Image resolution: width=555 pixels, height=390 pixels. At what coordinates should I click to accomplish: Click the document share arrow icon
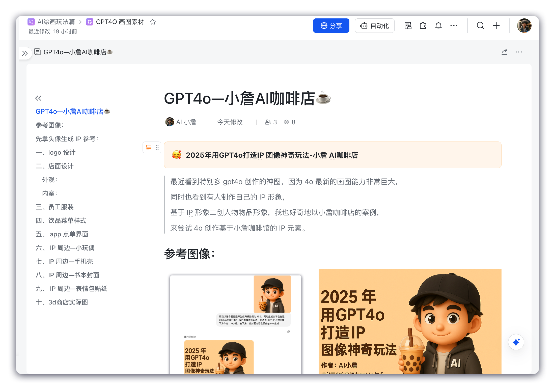pos(504,52)
